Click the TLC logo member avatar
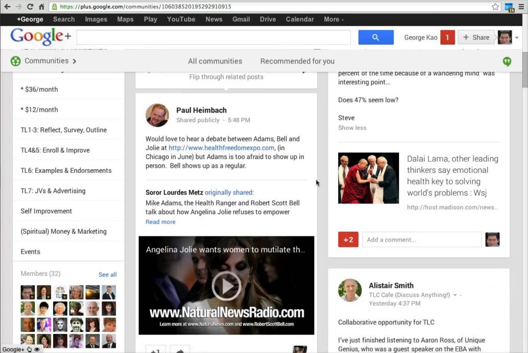The width and height of the screenshot is (528, 353). (x=60, y=292)
